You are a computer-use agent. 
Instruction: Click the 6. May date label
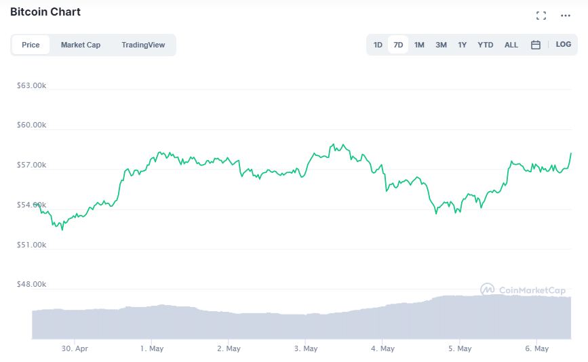[536, 348]
